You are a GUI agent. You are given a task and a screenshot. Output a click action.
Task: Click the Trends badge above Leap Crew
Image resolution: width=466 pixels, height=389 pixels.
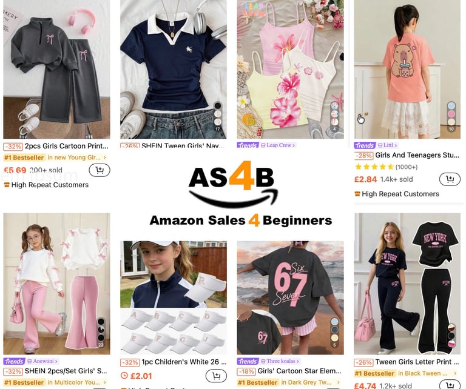point(248,145)
